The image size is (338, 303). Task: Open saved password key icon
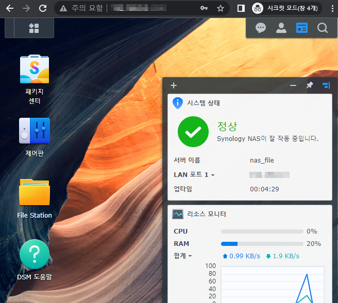coord(204,8)
